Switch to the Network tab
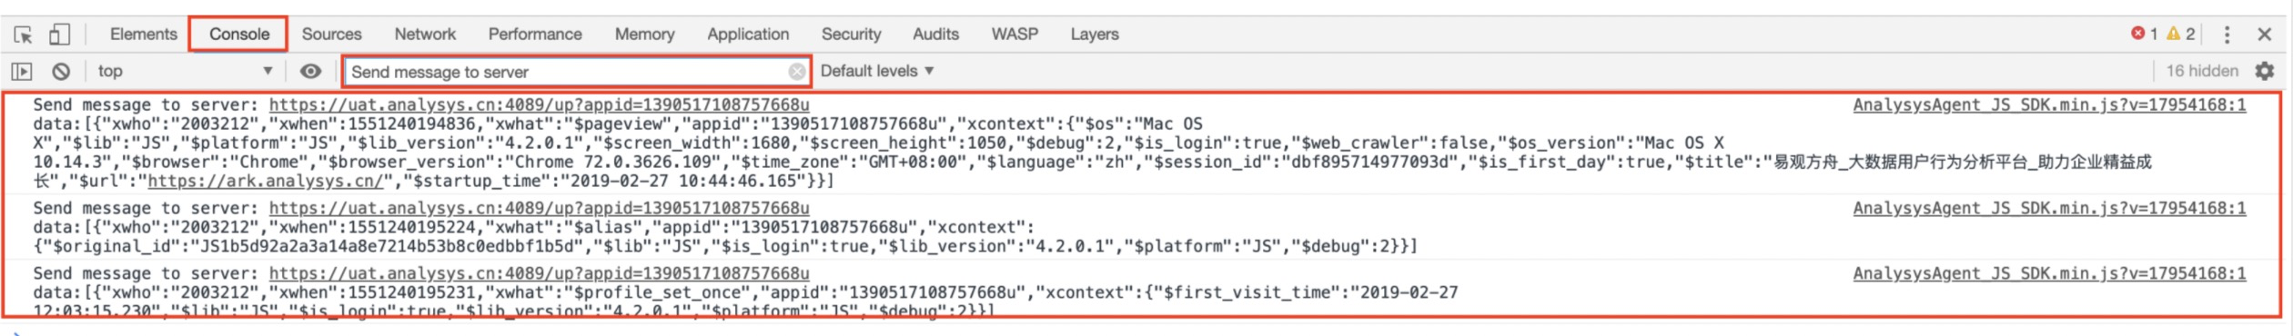Image resolution: width=2293 pixels, height=336 pixels. point(425,35)
